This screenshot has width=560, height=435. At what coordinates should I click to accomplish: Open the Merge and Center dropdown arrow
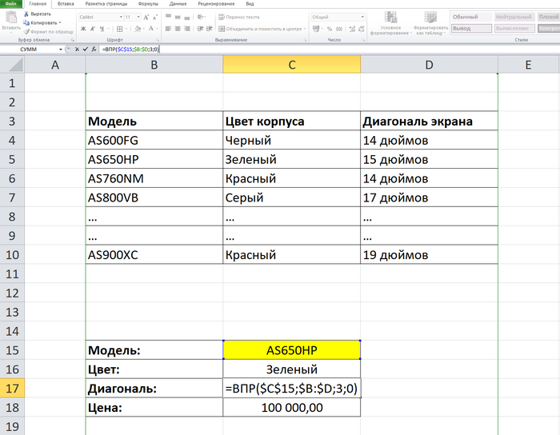point(305,29)
